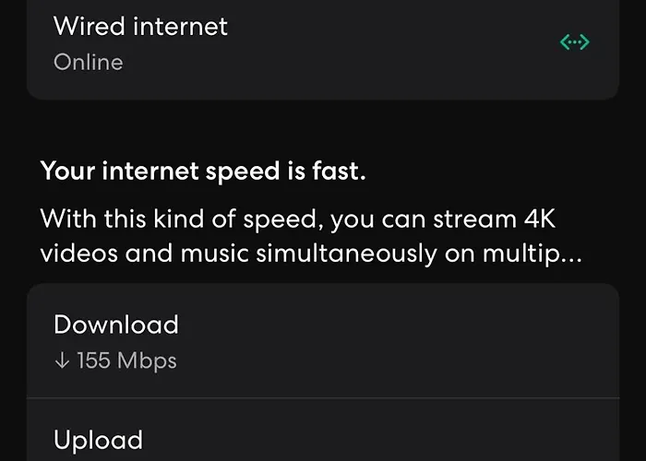Click the divider line between Download and Upload

323,398
